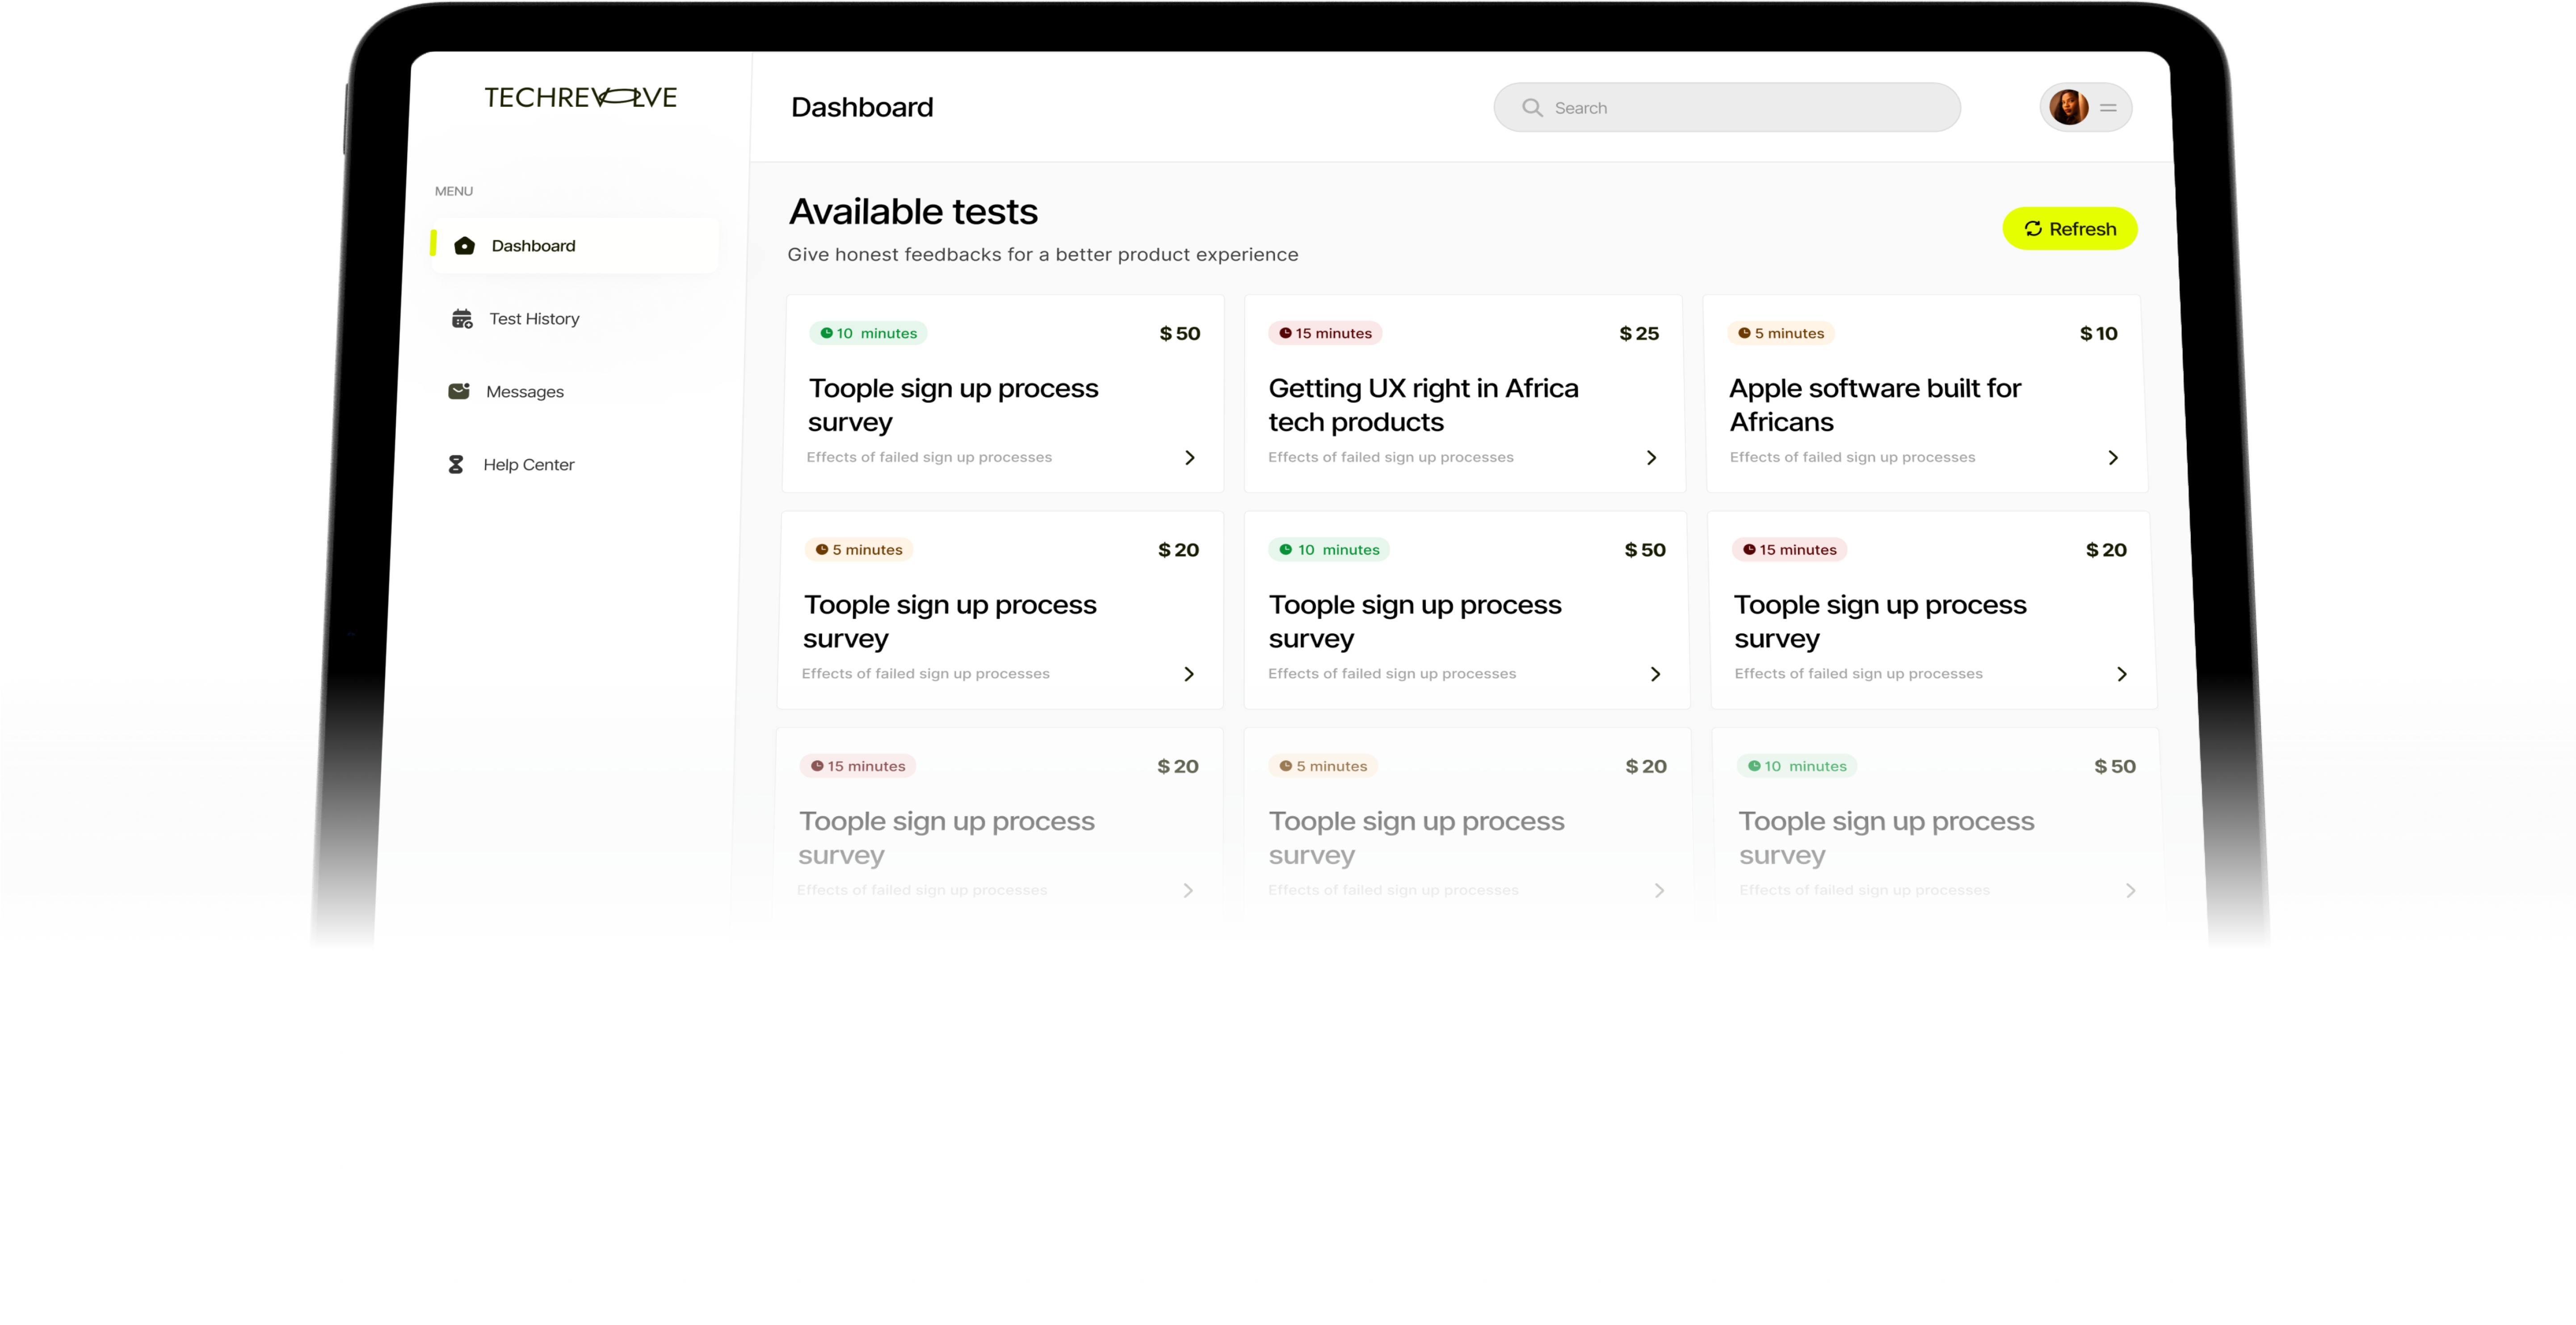The image size is (2576, 1325).
Task: Click the Test History calendar icon
Action: coord(462,319)
